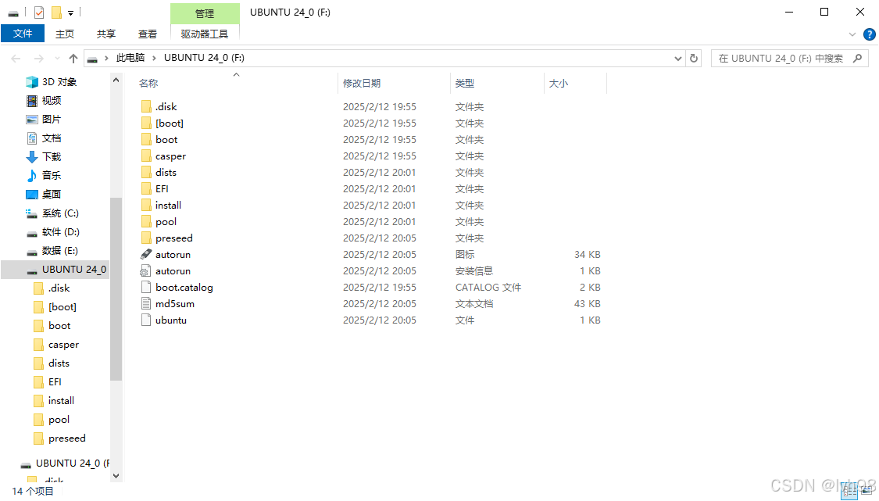
Task: Switch to the 查看 ribbon tab
Action: click(148, 34)
